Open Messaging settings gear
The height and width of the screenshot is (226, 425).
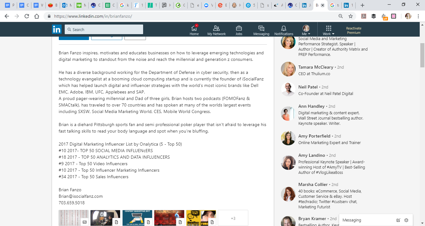pyautogui.click(x=406, y=220)
